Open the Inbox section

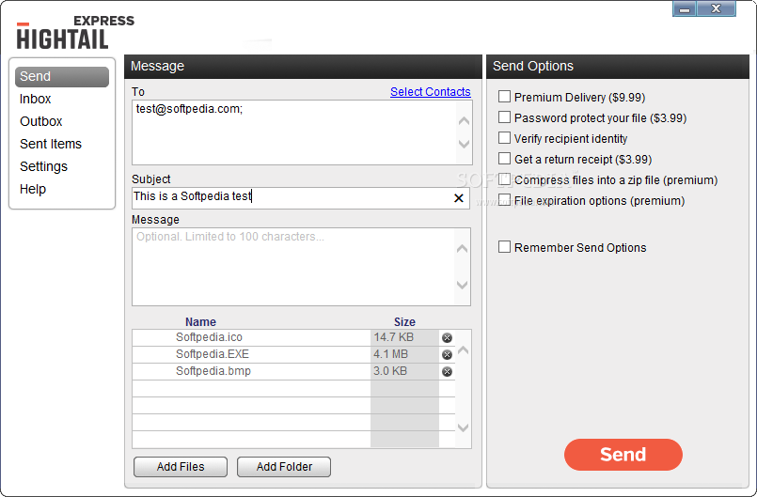(35, 99)
